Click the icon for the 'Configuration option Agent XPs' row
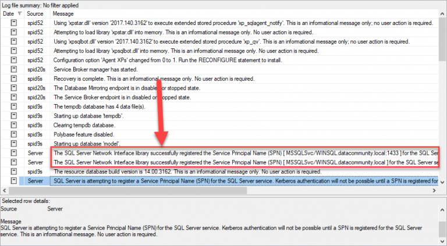447x246 pixels. click(x=14, y=60)
